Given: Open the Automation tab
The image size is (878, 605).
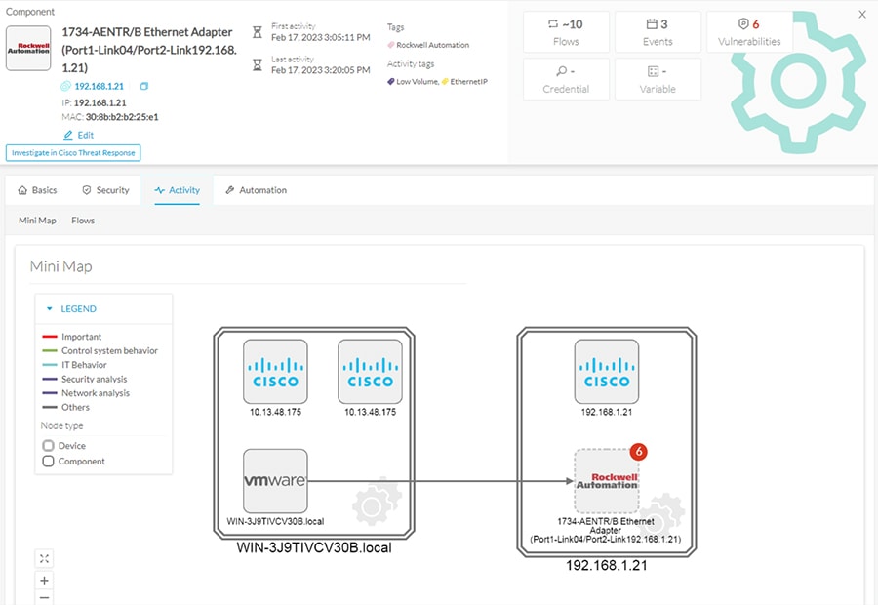Looking at the screenshot, I should pyautogui.click(x=256, y=190).
